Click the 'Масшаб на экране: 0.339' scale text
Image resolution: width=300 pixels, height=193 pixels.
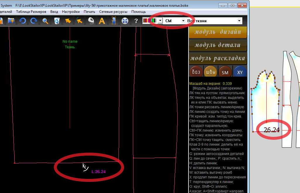tap(210, 84)
